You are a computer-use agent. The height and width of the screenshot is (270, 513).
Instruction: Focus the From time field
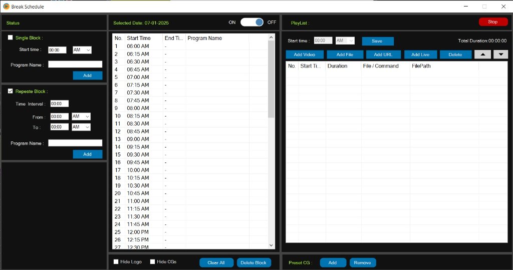pyautogui.click(x=60, y=116)
